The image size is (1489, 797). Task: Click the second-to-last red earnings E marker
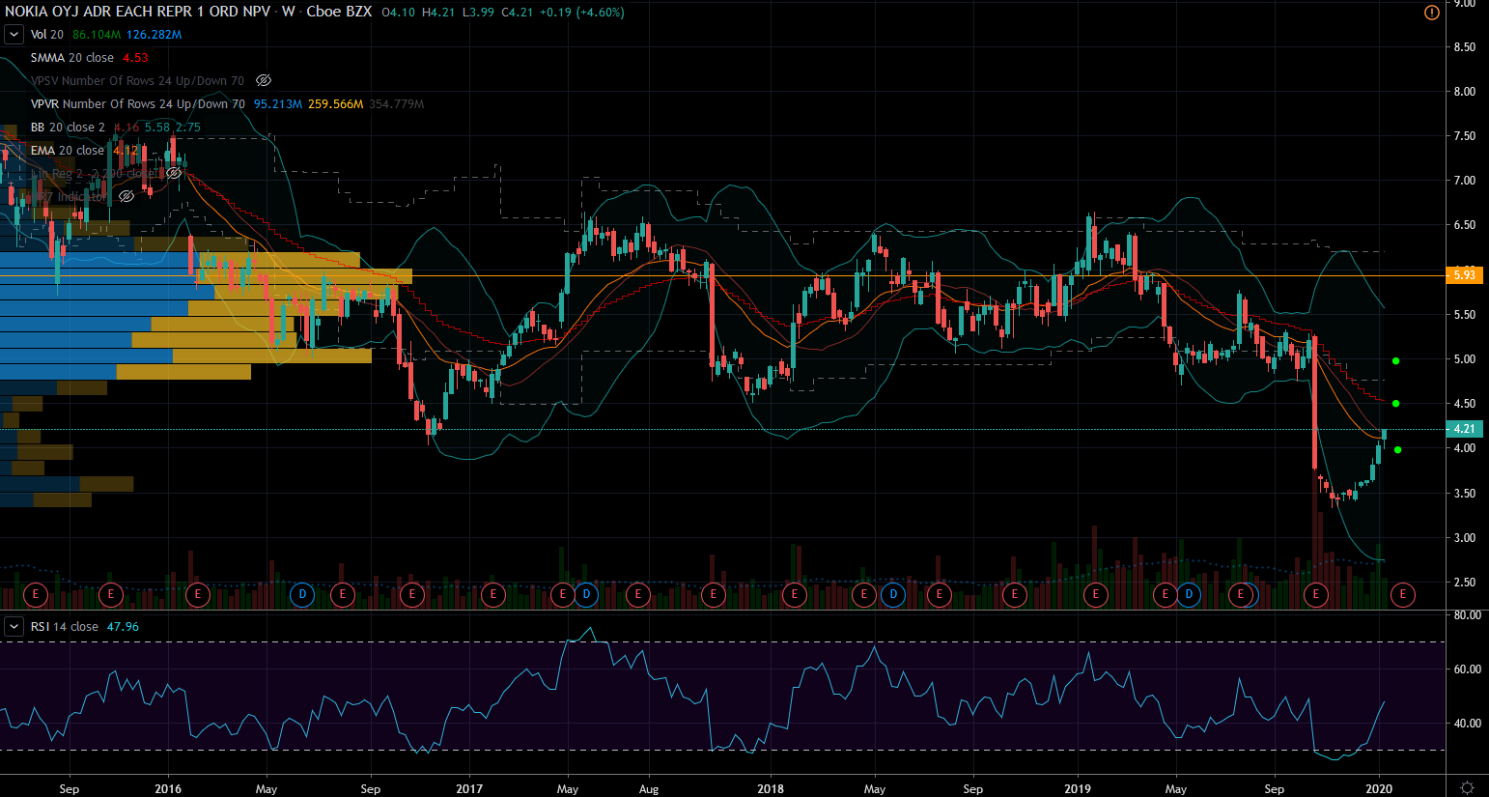(x=1316, y=594)
